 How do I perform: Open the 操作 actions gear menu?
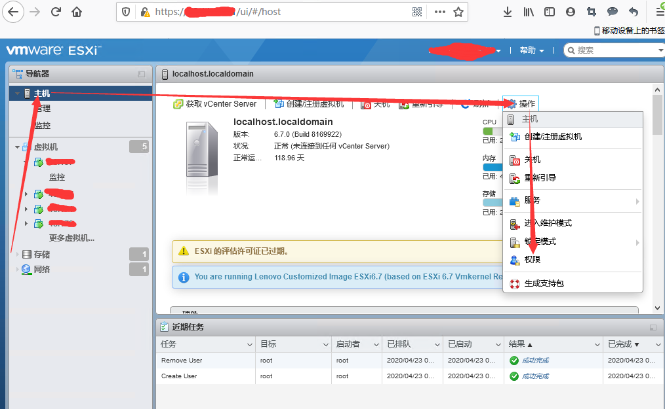click(x=521, y=104)
